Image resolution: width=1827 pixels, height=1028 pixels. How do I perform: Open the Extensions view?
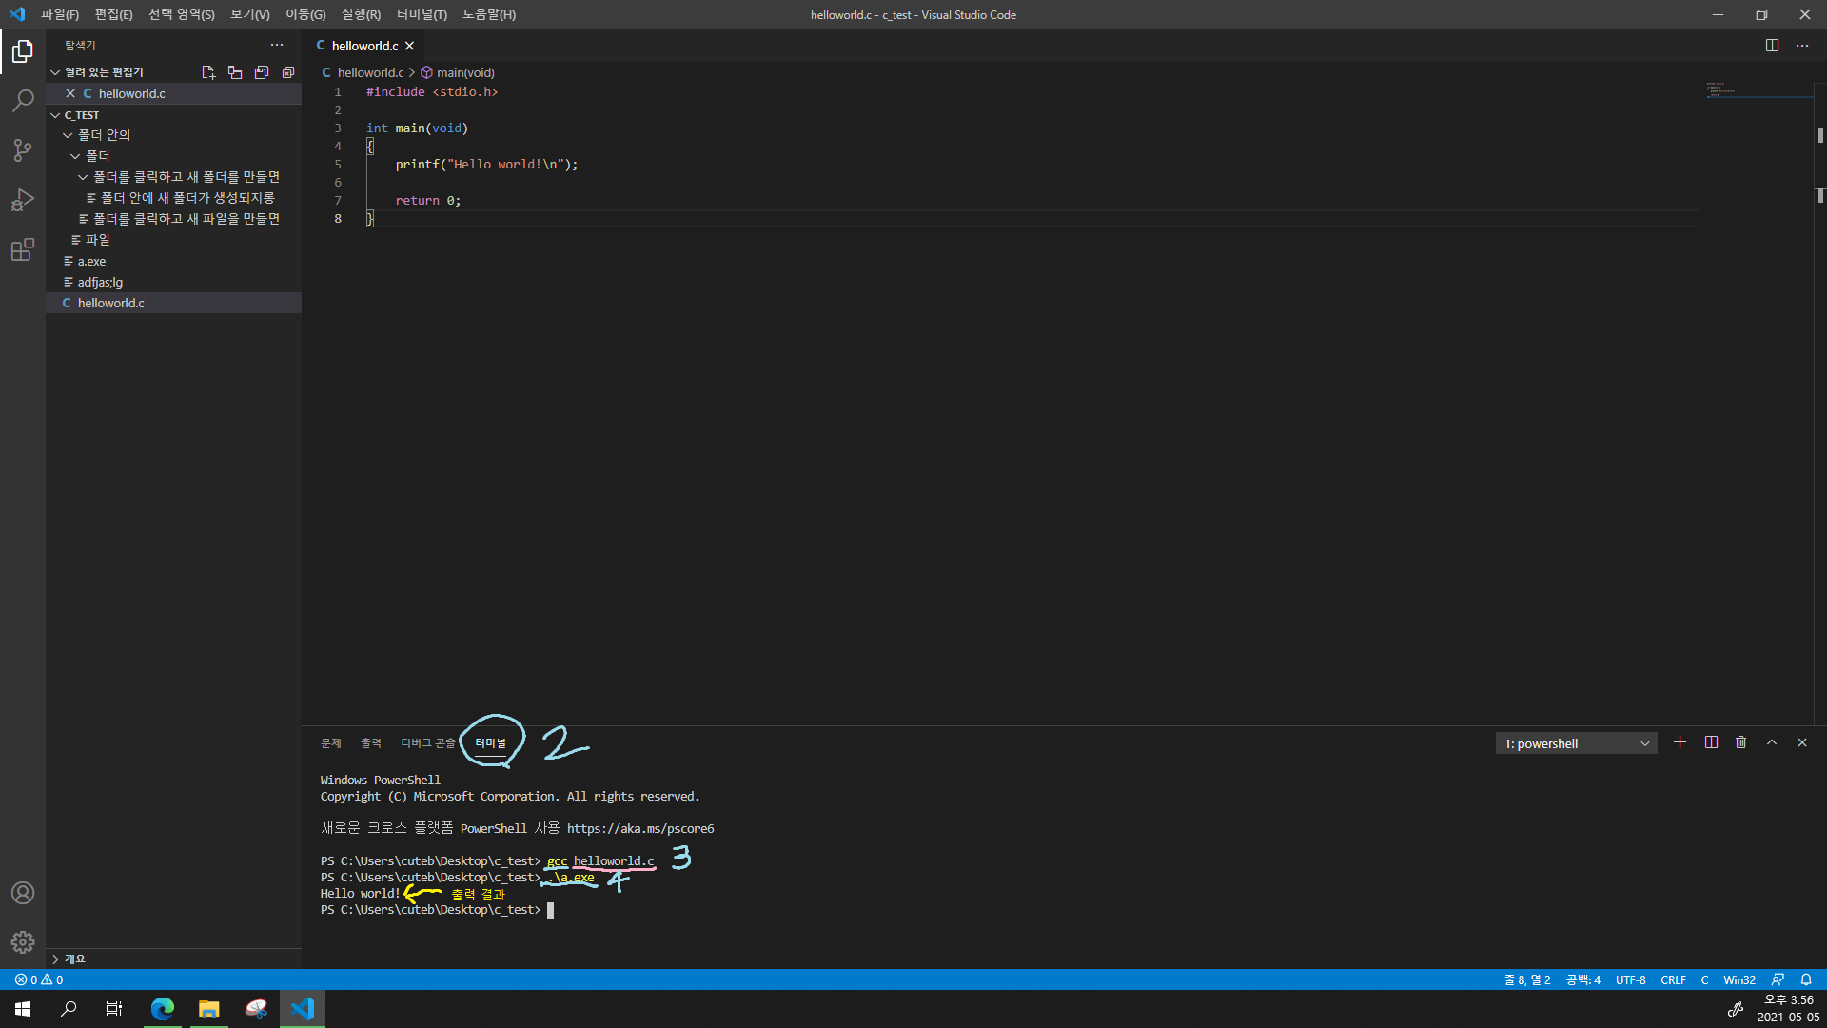pos(23,250)
